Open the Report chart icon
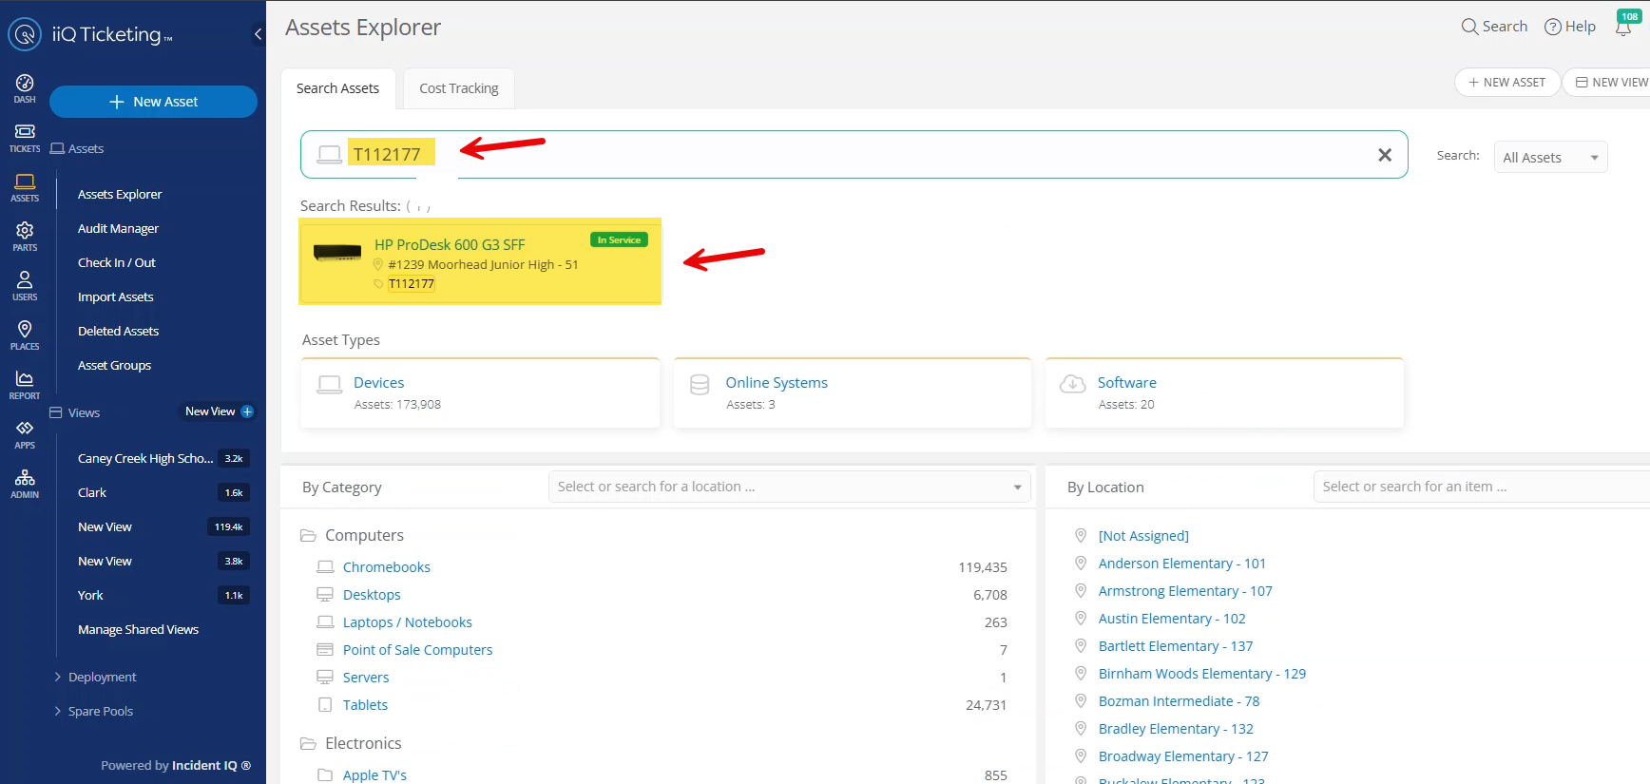 [x=25, y=384]
